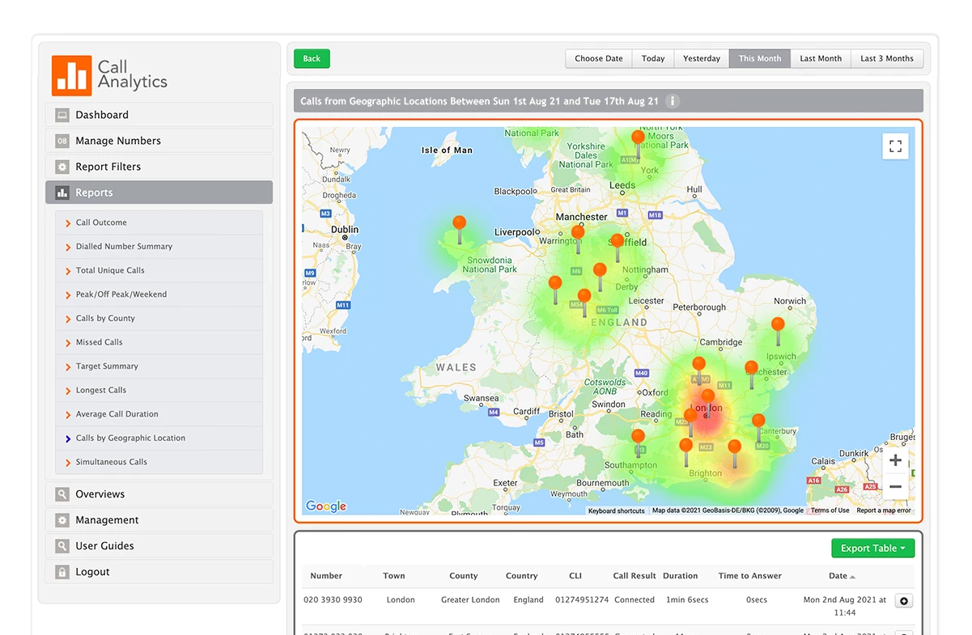Select the Last 3 Months tab
Image resolution: width=972 pixels, height=635 pixels.
tap(886, 58)
